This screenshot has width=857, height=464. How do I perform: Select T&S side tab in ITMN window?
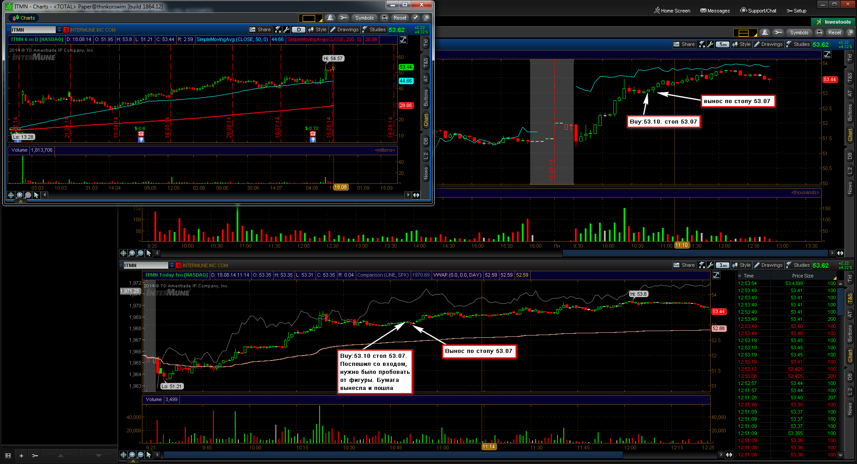click(x=426, y=62)
